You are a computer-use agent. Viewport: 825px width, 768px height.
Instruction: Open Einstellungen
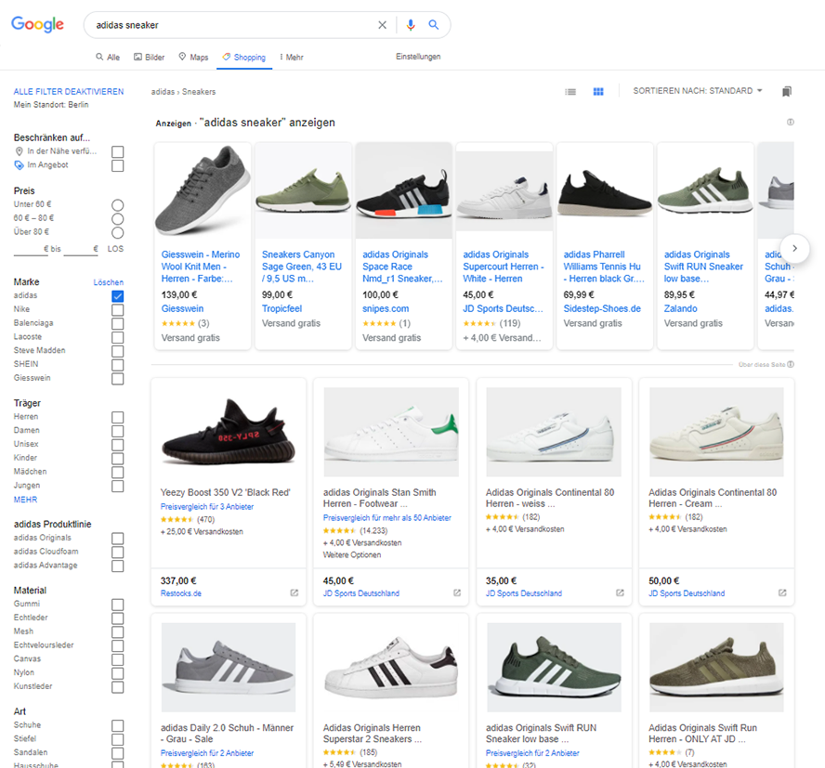(x=418, y=57)
